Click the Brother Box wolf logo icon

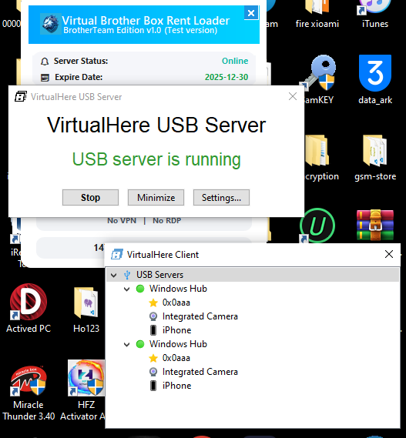click(x=50, y=24)
